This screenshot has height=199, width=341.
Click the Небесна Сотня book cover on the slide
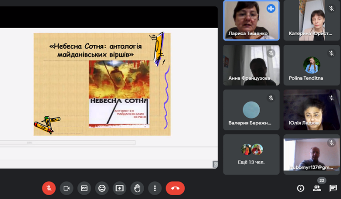(119, 93)
